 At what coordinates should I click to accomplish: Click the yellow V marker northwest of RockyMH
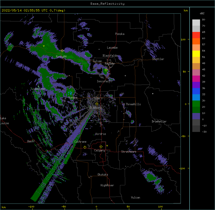click(44, 46)
